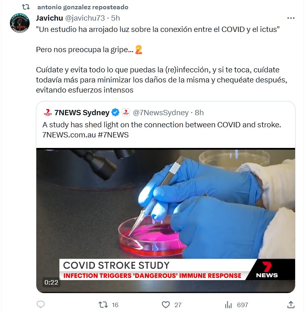The width and height of the screenshot is (306, 312).
Task: Open the @javichu73 handle link
Action: tap(85, 18)
